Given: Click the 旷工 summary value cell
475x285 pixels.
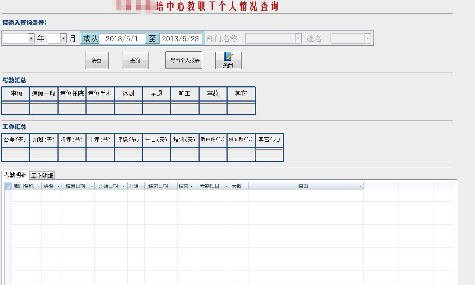Looking at the screenshot, I should click(185, 108).
